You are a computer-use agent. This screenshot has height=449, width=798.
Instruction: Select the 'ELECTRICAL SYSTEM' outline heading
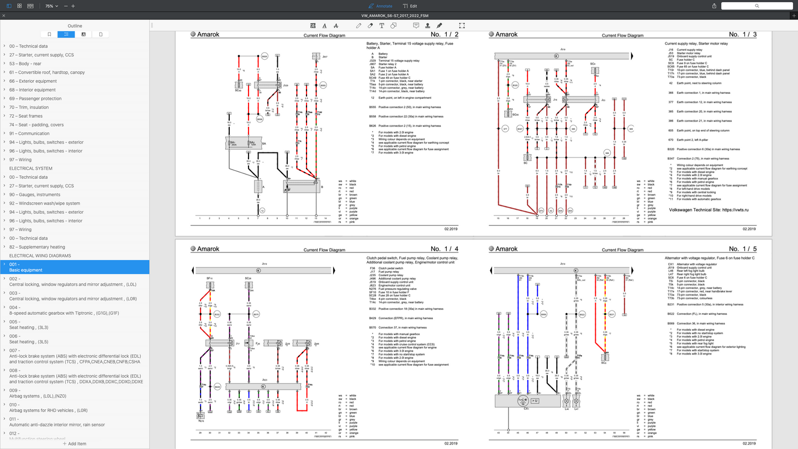(x=31, y=168)
